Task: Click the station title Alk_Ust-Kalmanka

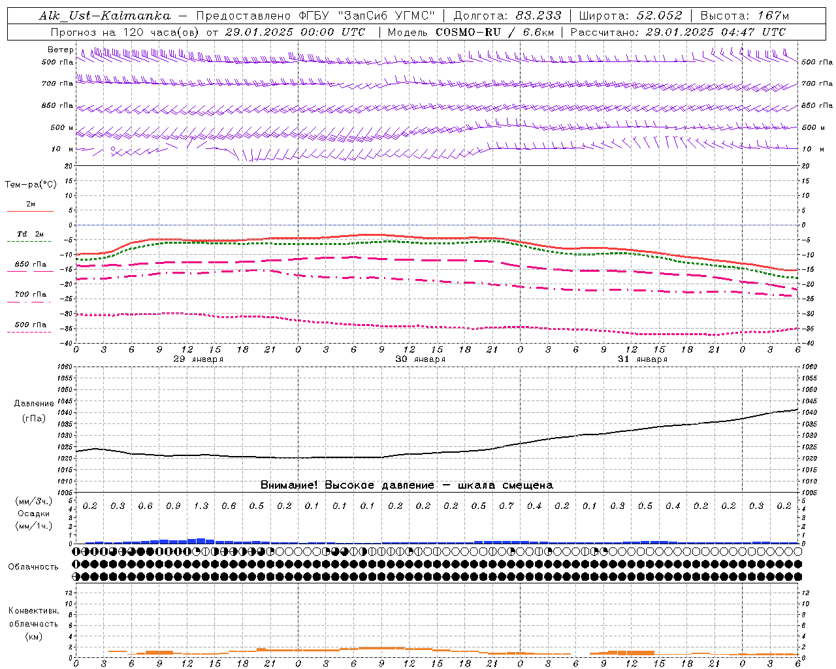Action: [104, 16]
